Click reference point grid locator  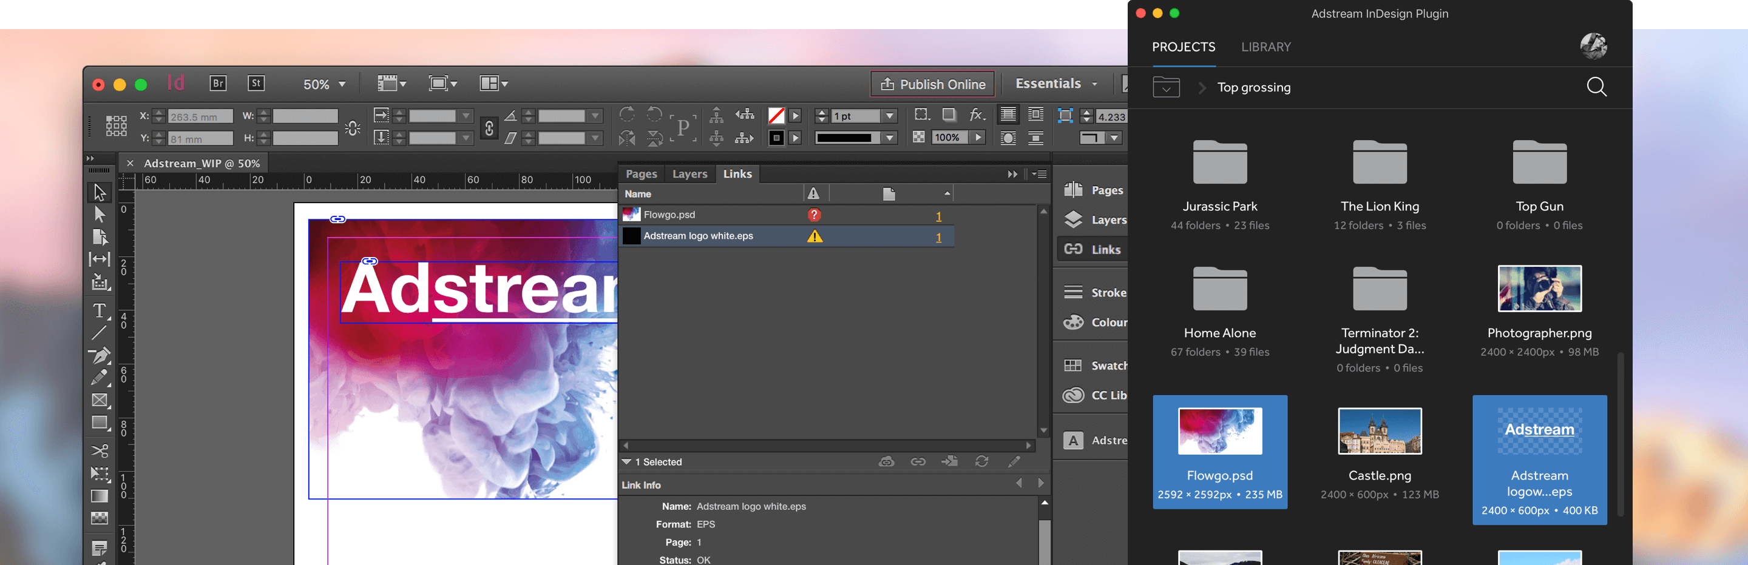click(x=116, y=125)
